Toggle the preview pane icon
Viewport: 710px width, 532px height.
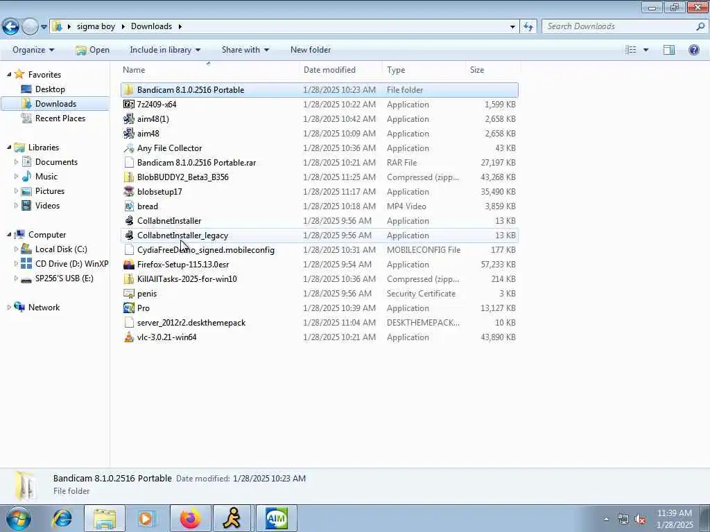(669, 50)
